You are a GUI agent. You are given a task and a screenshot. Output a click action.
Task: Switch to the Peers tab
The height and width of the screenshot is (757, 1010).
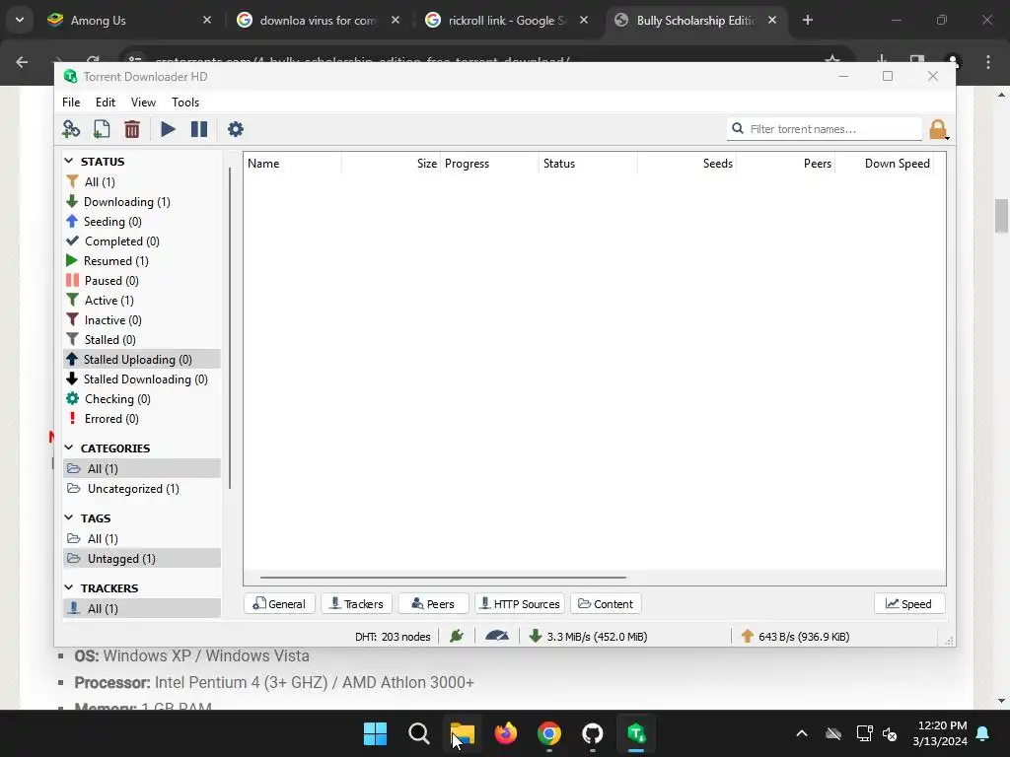click(x=434, y=604)
